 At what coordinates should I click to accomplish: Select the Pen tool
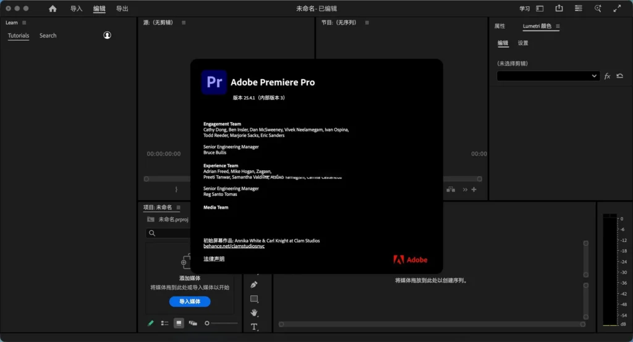(x=254, y=285)
